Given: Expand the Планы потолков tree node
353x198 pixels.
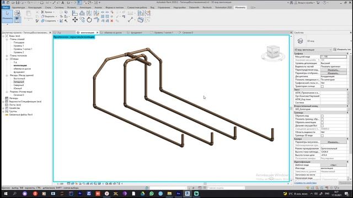Looking at the screenshot, I should (x=7, y=56).
